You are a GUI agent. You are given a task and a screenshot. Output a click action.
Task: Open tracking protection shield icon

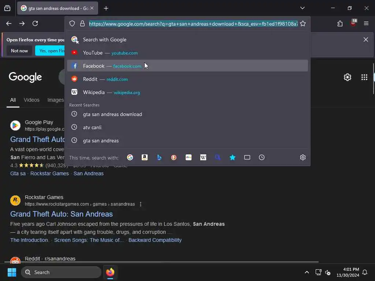tap(72, 23)
